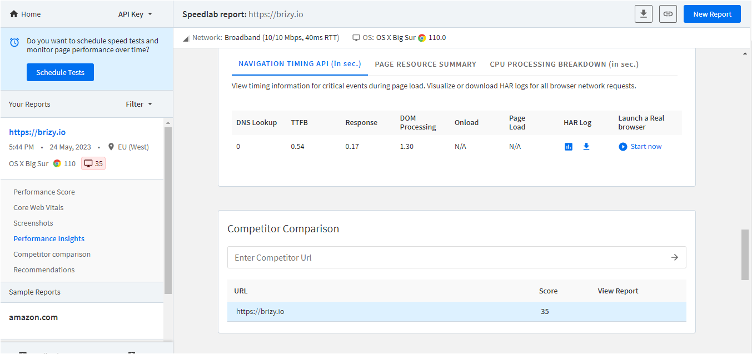Click the desktop score 35 badge
Viewport: 752px width, 354px height.
(93, 163)
